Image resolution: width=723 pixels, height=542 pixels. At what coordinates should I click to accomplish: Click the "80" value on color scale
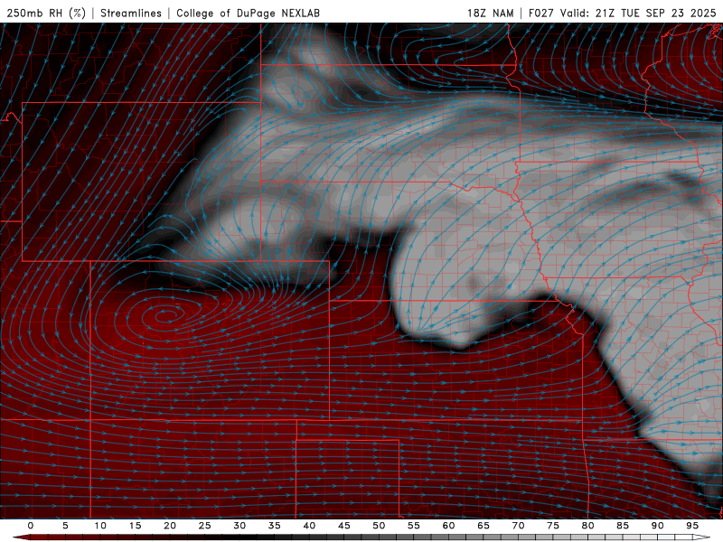tap(587, 526)
